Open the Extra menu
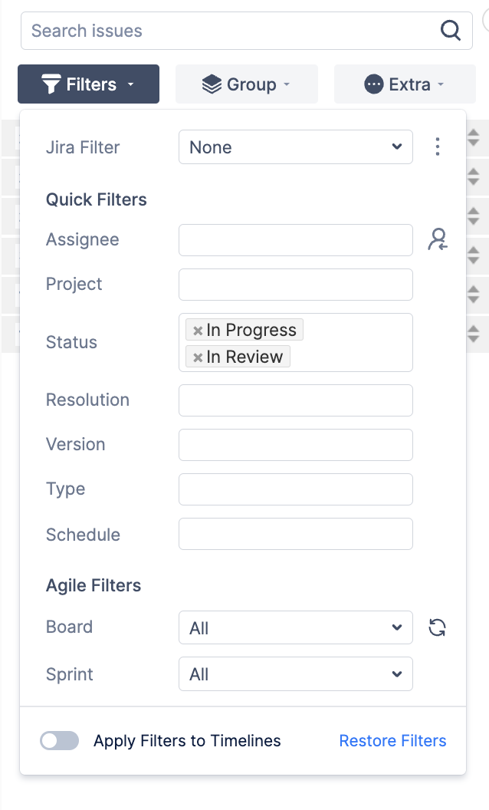The height and width of the screenshot is (810, 489). pyautogui.click(x=404, y=84)
